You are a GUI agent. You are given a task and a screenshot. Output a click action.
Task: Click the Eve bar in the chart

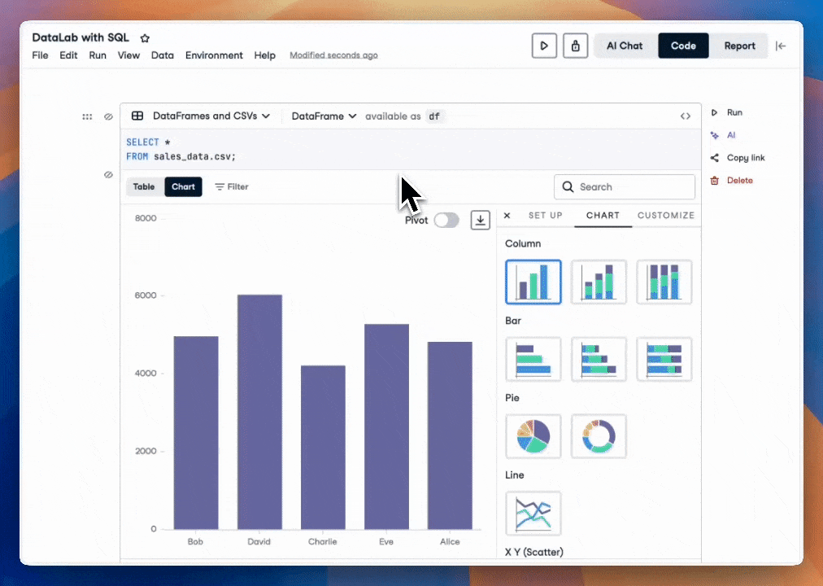point(386,427)
